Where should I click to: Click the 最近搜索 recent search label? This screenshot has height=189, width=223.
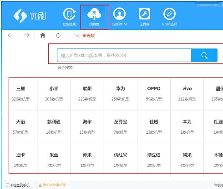66,68
